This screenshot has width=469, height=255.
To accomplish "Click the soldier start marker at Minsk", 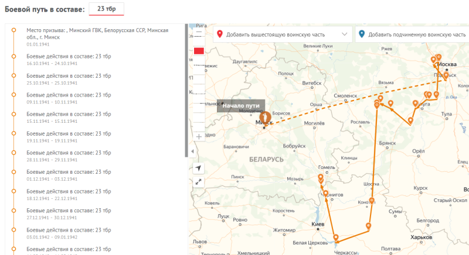I will coord(265,117).
